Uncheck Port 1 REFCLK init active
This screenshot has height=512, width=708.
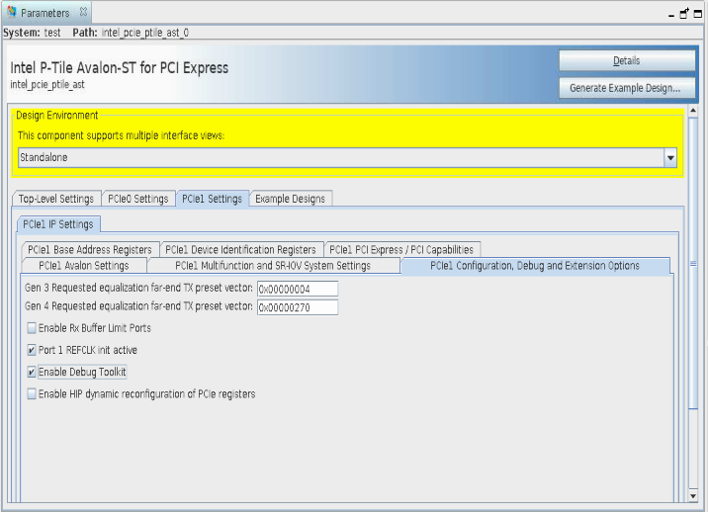[32, 350]
